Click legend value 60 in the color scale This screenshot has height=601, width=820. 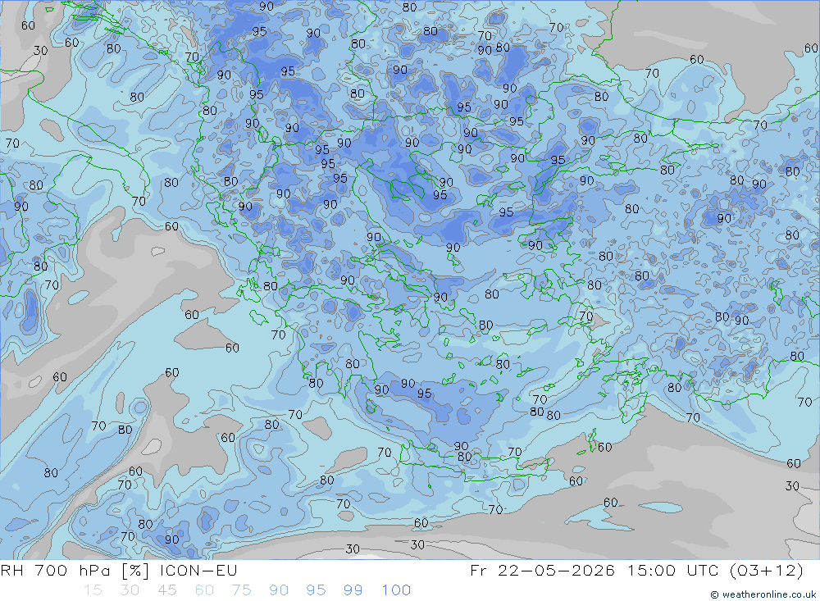point(204,590)
